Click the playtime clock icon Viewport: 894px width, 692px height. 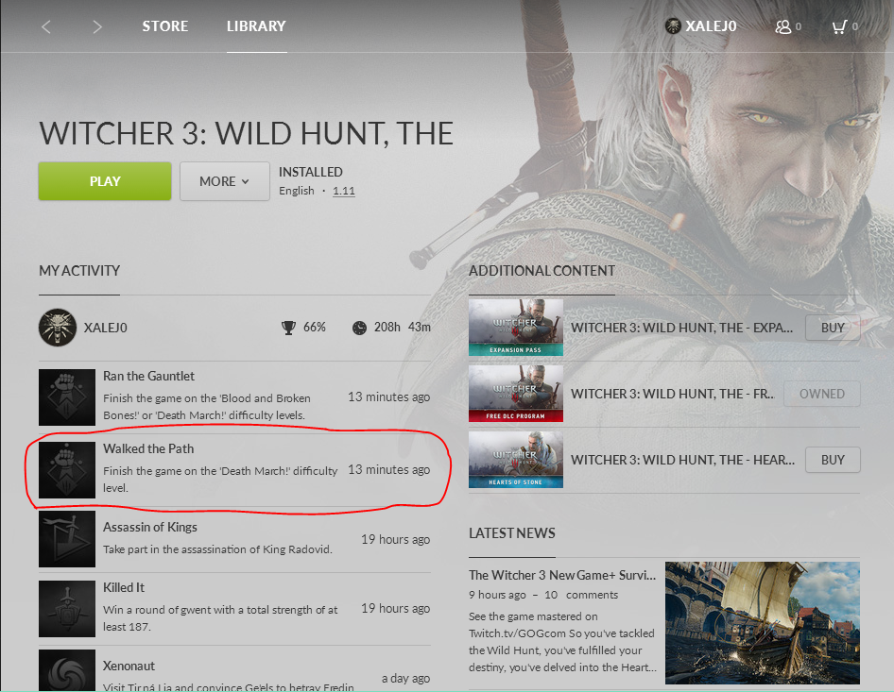[359, 328]
